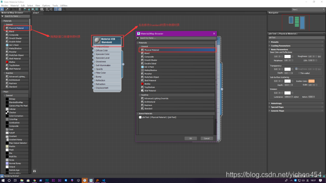This screenshot has width=326, height=183.
Task: Click the Roughness map slot button
Action: (316, 56)
